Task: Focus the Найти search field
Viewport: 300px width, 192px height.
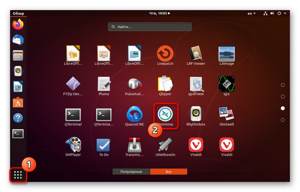Action: click(150, 27)
